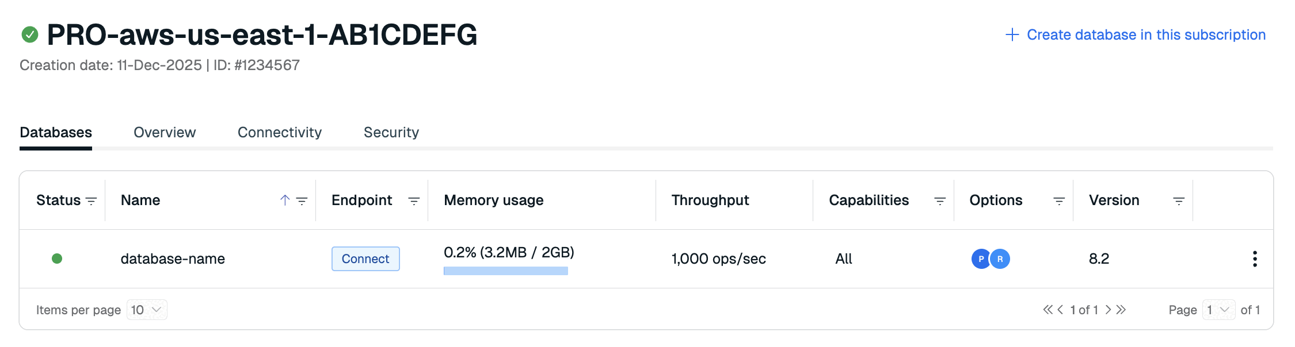The image size is (1295, 347).
Task: Sort by Name using the arrow icon
Action: click(285, 200)
